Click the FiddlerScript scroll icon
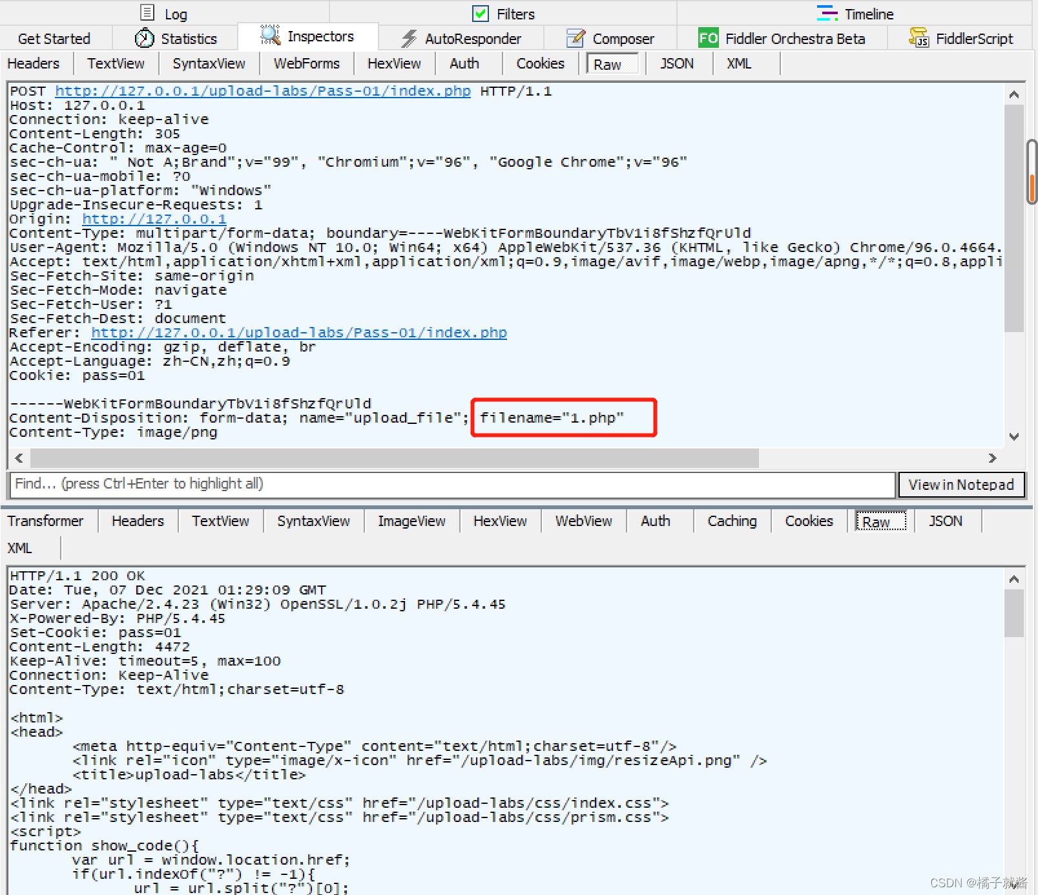 coord(919,38)
